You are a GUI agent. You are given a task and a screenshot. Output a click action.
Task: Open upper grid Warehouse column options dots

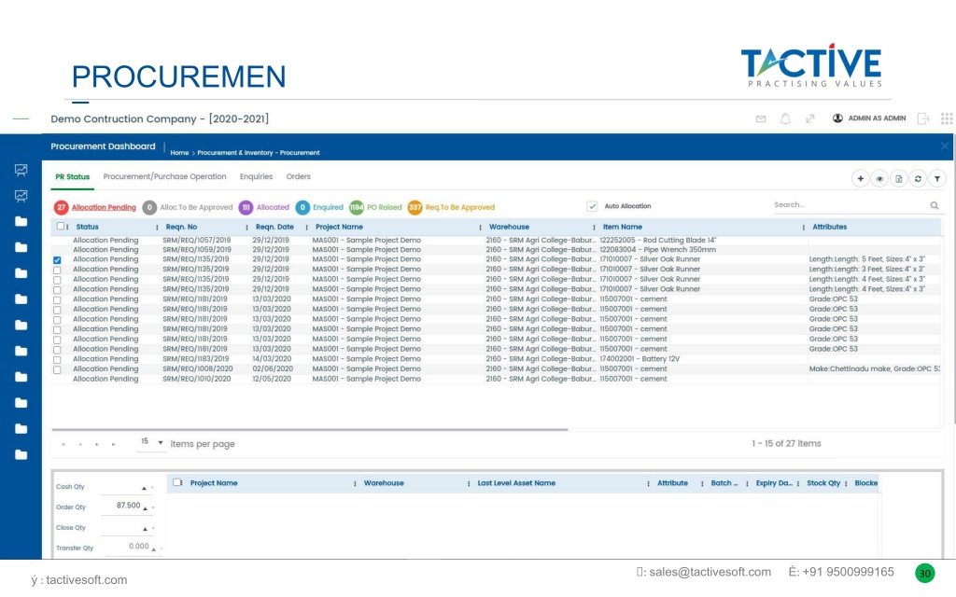[593, 228]
